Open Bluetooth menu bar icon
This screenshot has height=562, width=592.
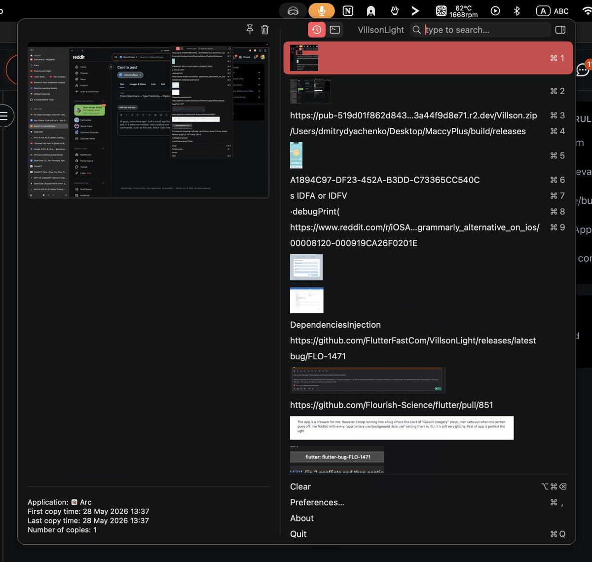coord(517,10)
